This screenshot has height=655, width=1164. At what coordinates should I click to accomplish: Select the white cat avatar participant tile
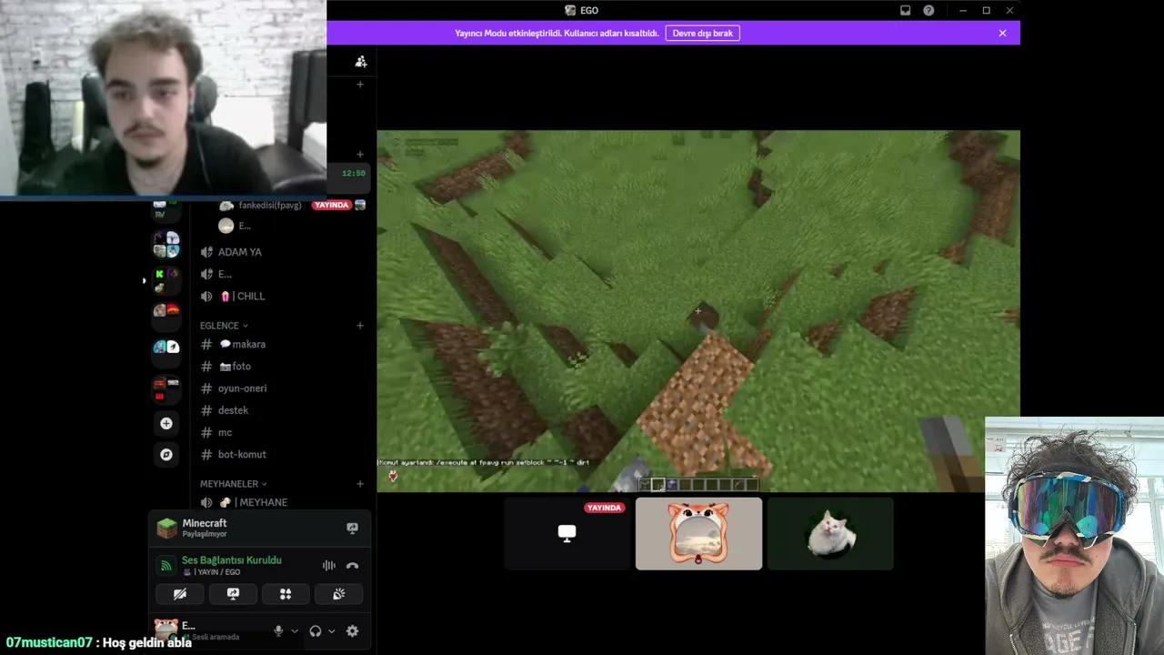click(x=830, y=533)
